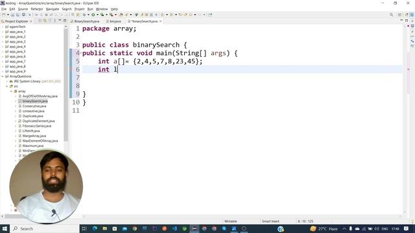Open the Run menu
415x233 pixels.
[90, 9]
